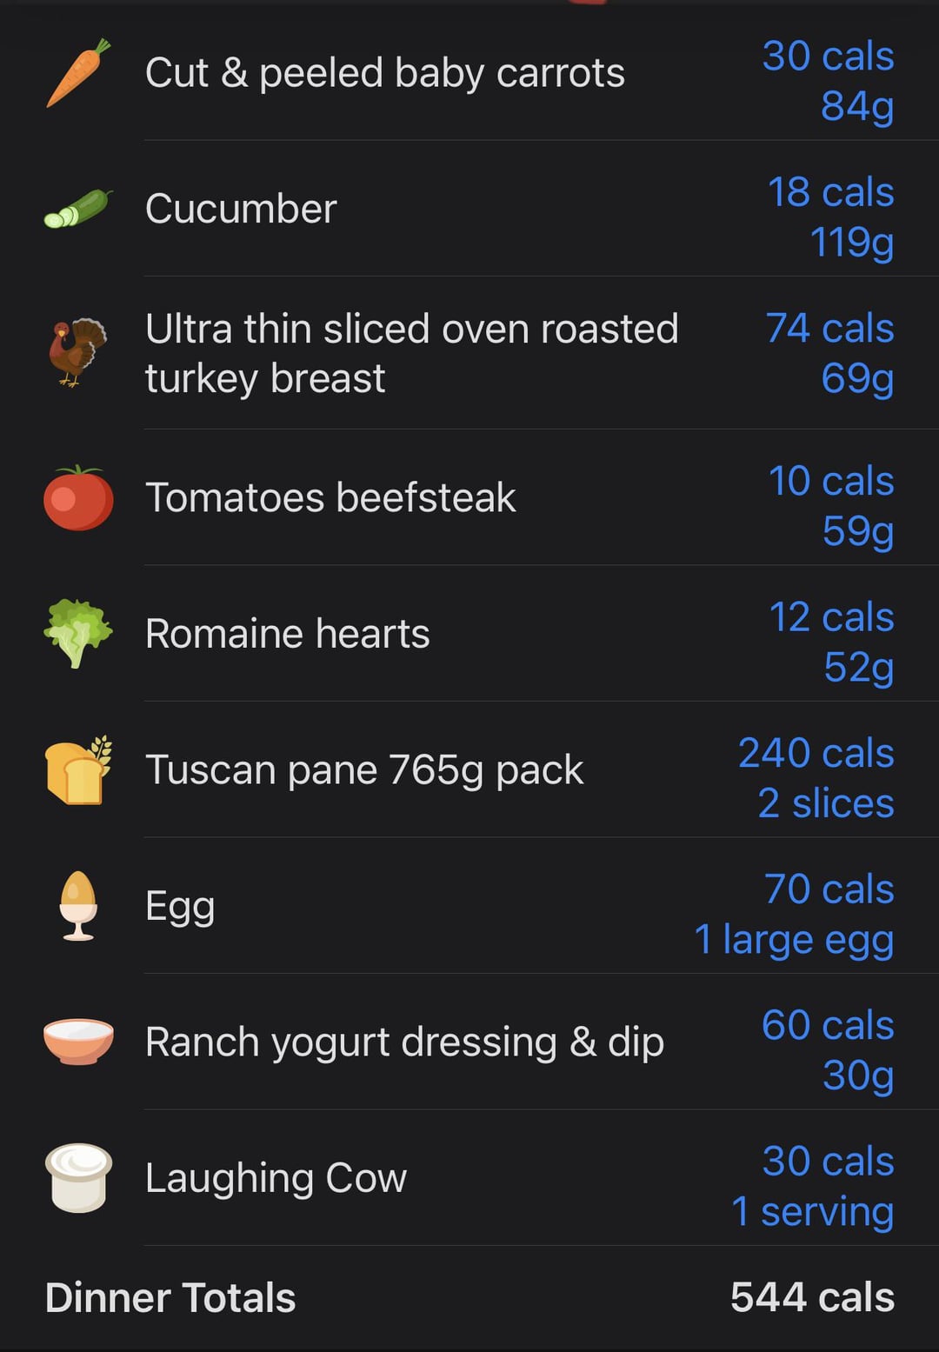Tap the Dinner Totals row
The height and width of the screenshot is (1352, 939).
469,1297
